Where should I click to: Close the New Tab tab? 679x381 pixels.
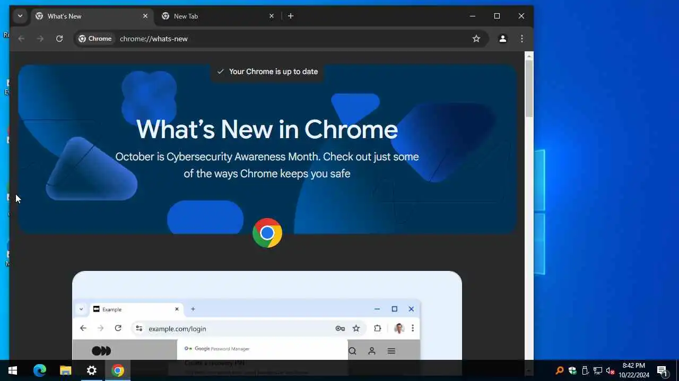272,16
